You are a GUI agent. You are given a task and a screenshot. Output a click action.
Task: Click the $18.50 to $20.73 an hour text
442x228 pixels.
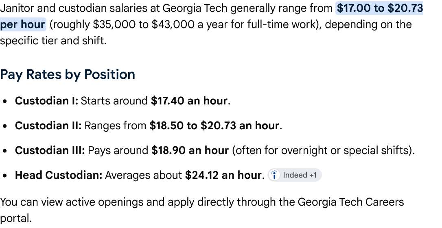[214, 126]
